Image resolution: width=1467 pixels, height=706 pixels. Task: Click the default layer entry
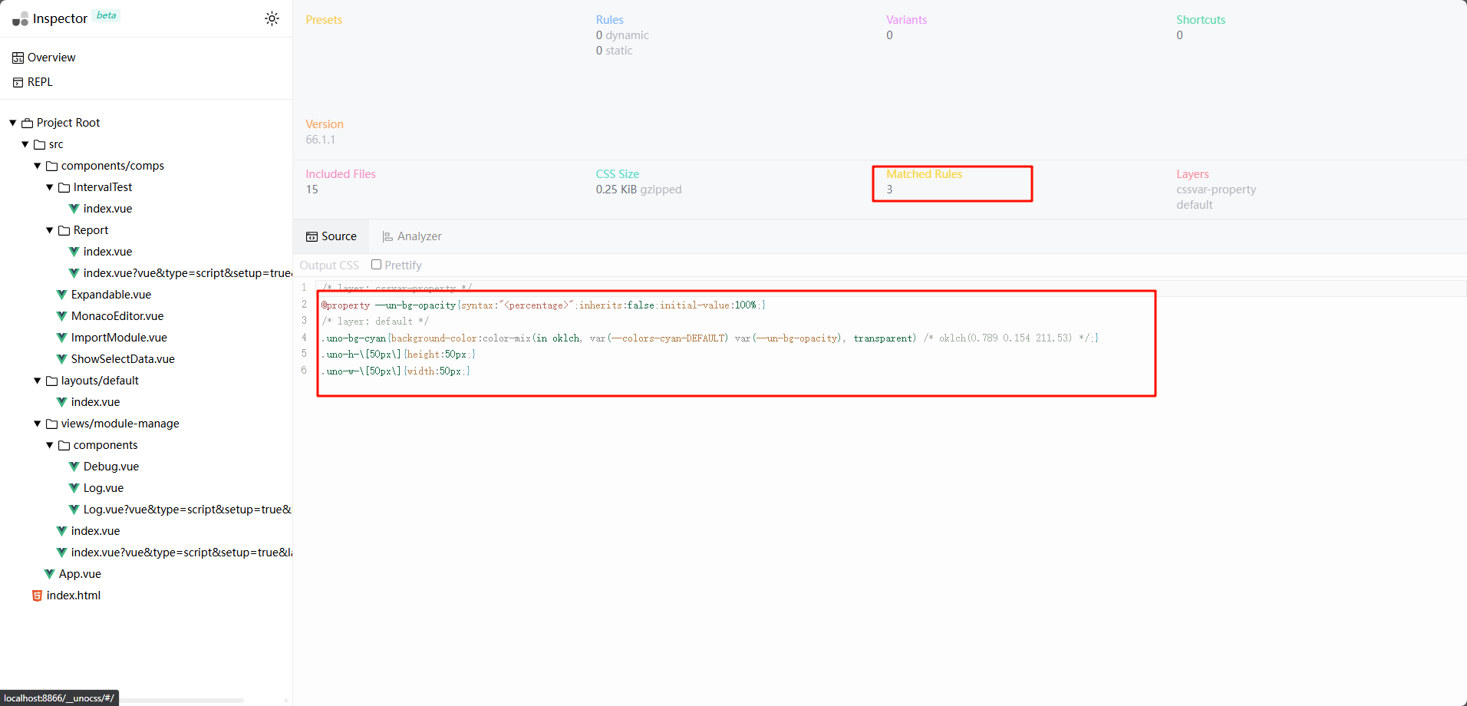(x=1195, y=205)
